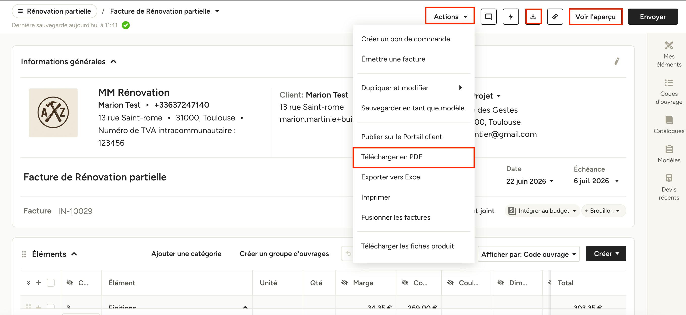
Task: Open the Intégrer au budget dropdown
Action: coord(542,211)
